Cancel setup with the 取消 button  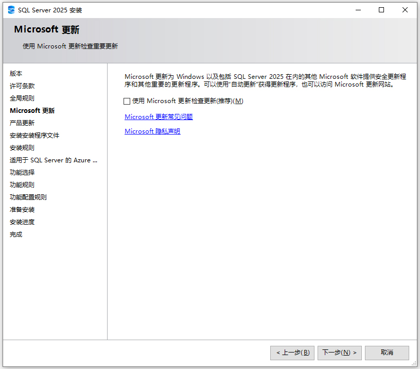coord(387,353)
